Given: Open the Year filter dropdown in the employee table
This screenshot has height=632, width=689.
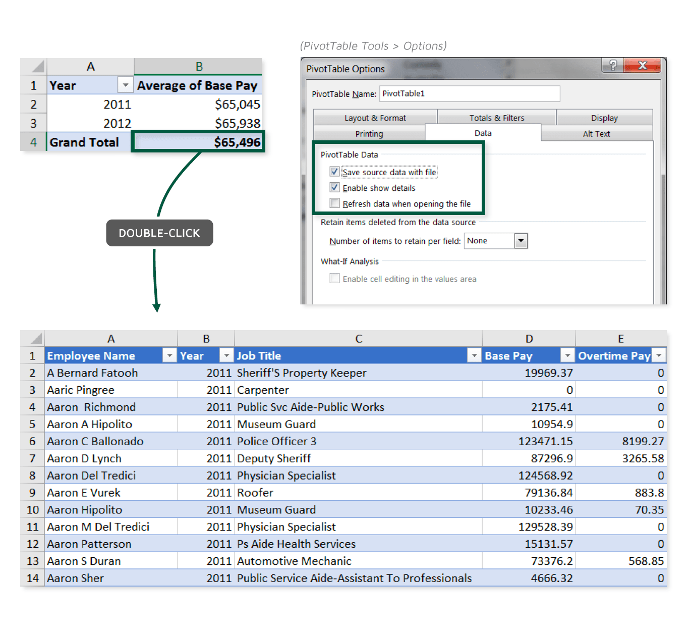Looking at the screenshot, I should click(226, 355).
